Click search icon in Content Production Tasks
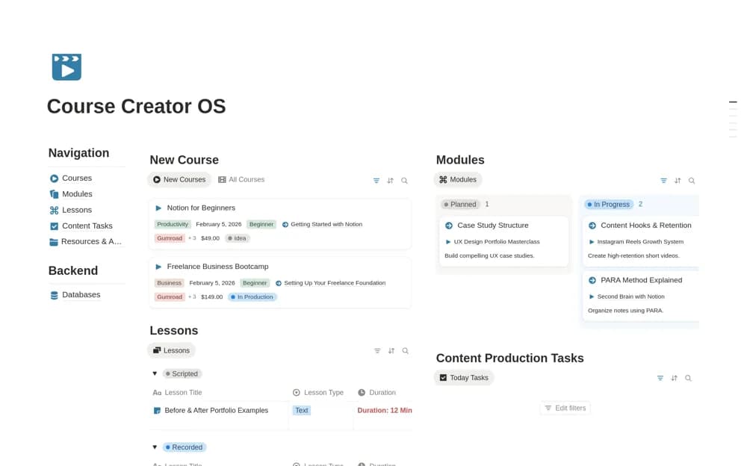The image size is (747, 466). pos(689,379)
